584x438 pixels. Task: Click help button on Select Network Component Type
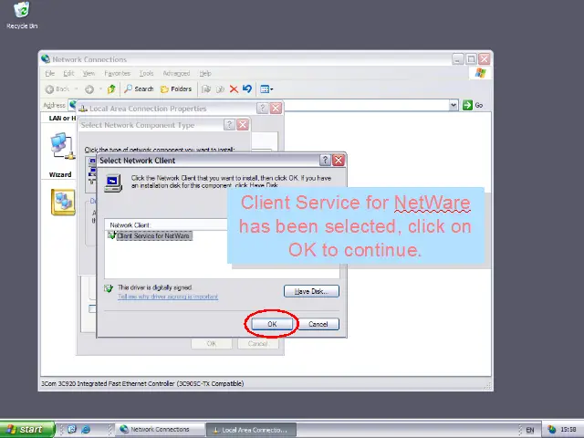229,124
